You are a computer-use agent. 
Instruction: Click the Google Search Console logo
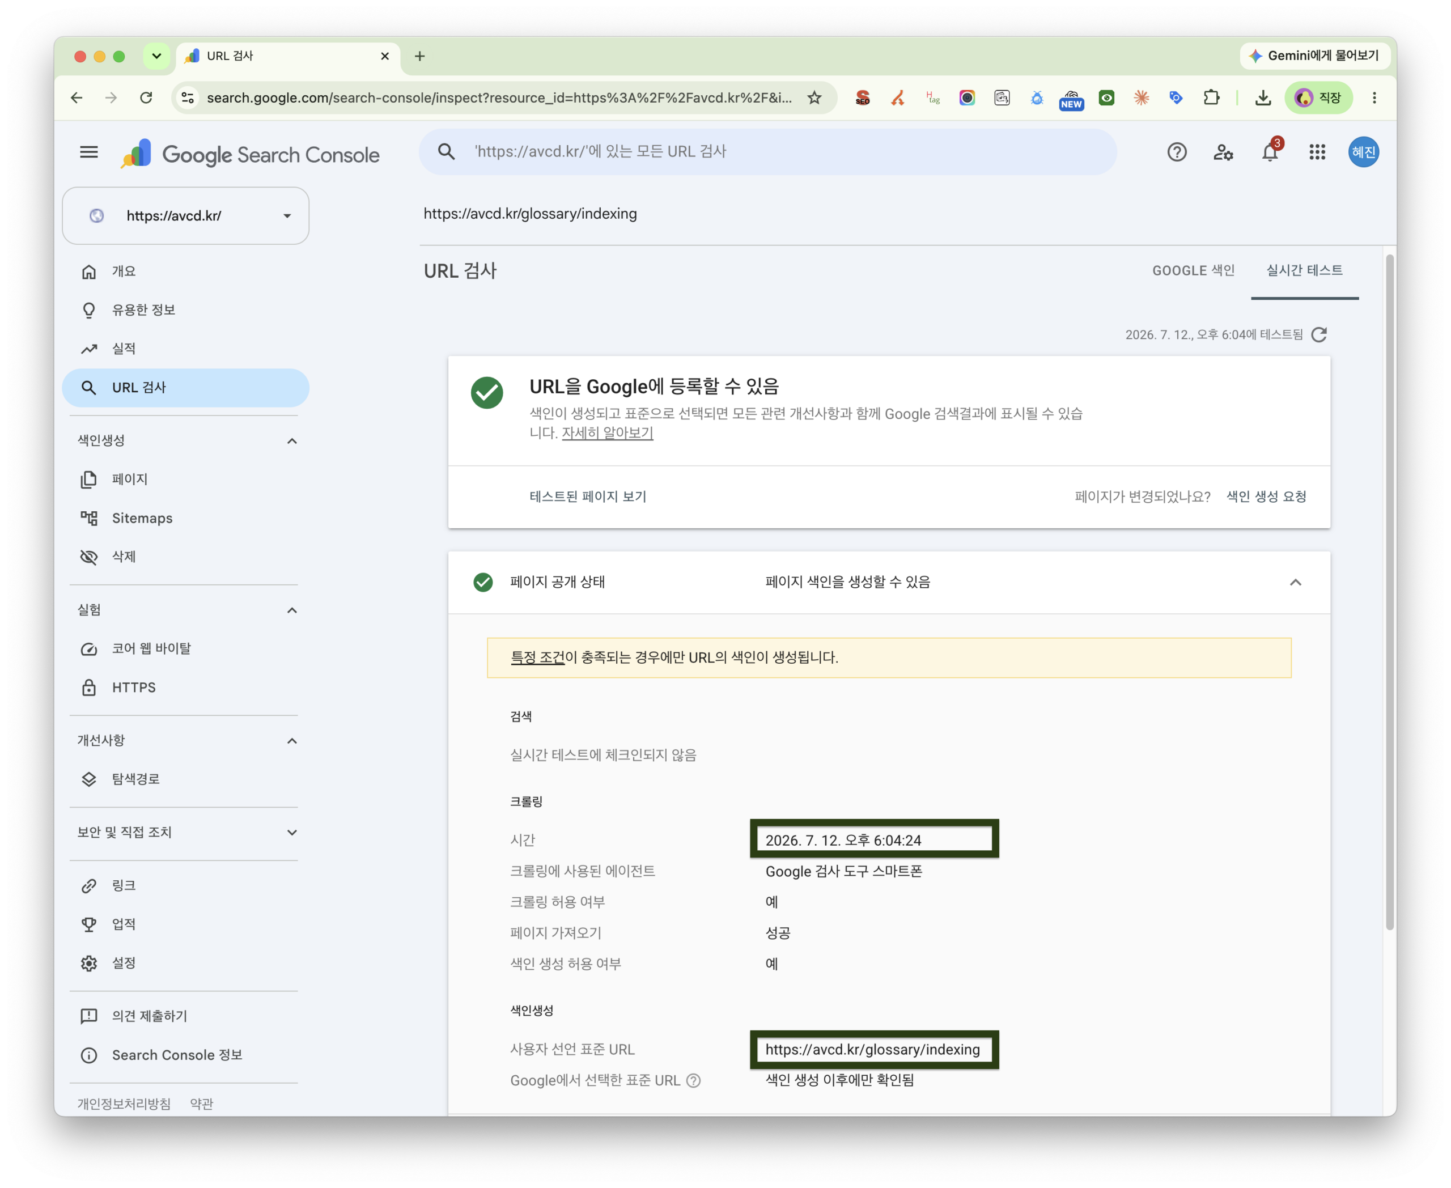pyautogui.click(x=250, y=154)
